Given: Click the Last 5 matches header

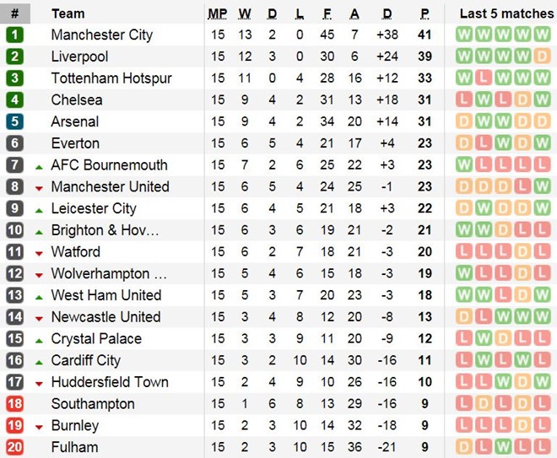Looking at the screenshot, I should click(x=503, y=13).
